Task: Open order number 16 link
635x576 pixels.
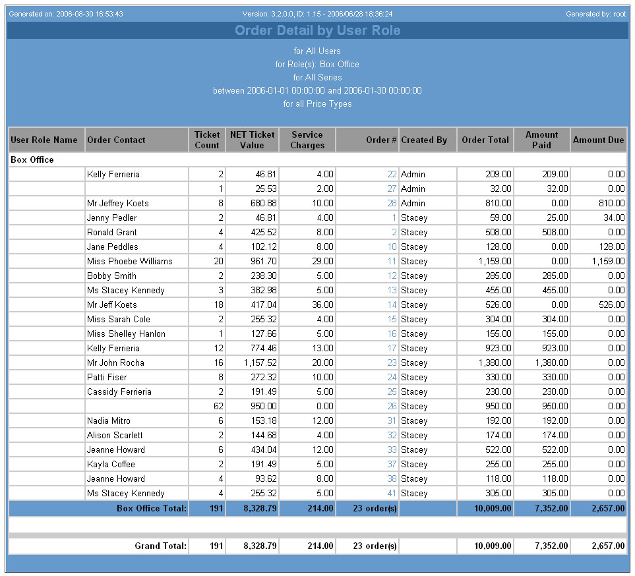Action: coord(392,334)
